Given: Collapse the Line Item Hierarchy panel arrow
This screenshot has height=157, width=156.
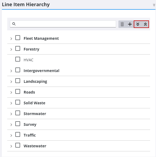Looking at the screenshot, I should pos(154,5).
